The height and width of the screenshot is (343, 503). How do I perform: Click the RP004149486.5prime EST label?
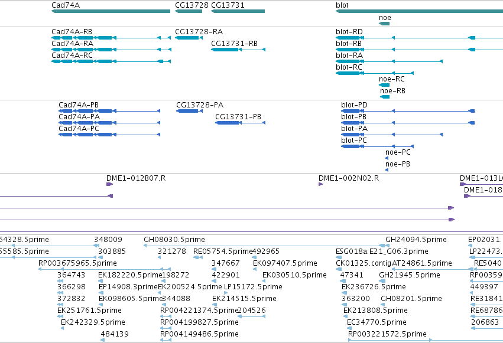pyautogui.click(x=199, y=335)
